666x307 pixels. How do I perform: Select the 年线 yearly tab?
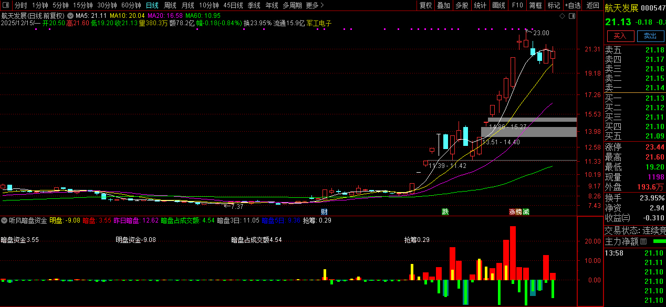click(x=272, y=5)
